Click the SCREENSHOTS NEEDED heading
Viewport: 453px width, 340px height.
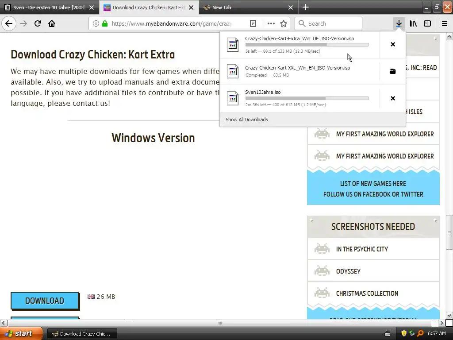click(373, 227)
